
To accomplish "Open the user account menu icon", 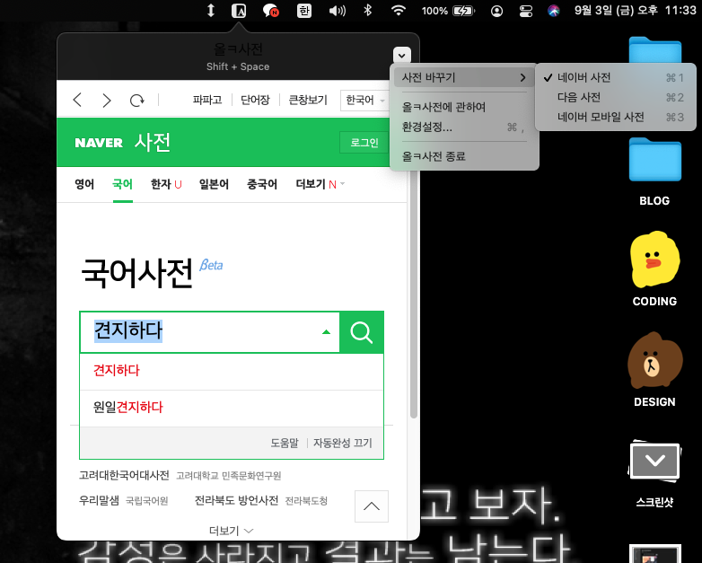I will point(496,11).
